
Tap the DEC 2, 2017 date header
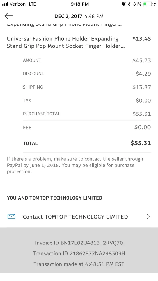[68, 16]
